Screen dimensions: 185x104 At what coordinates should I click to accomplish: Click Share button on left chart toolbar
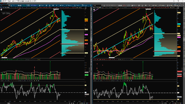click(x=41, y=5)
